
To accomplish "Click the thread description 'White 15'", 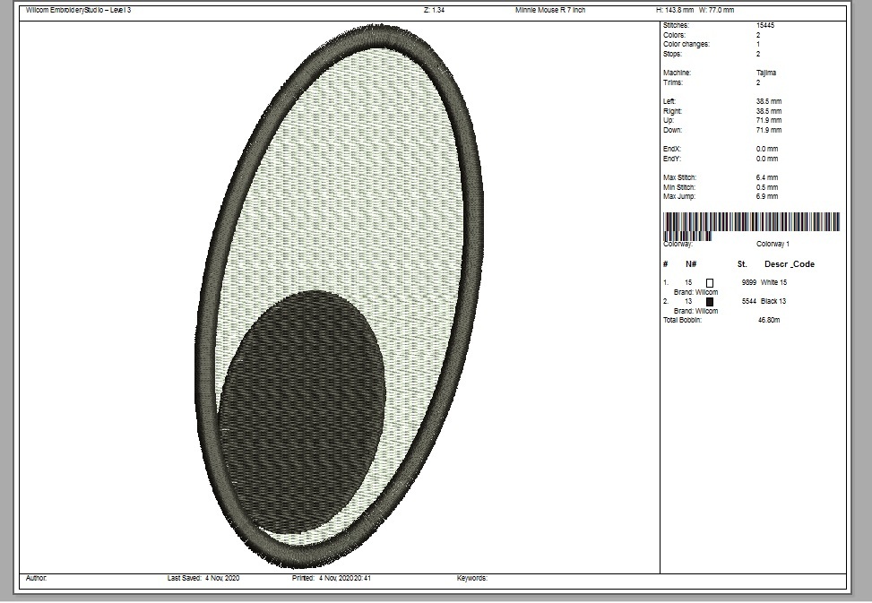I will click(x=773, y=283).
